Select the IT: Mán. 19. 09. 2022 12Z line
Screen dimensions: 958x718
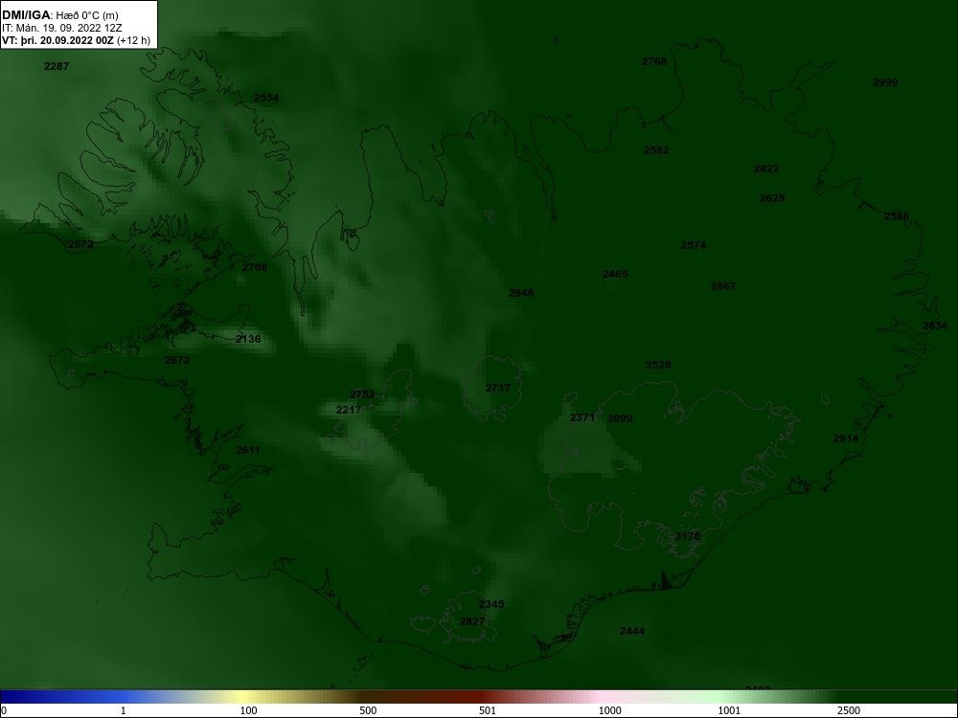point(61,28)
